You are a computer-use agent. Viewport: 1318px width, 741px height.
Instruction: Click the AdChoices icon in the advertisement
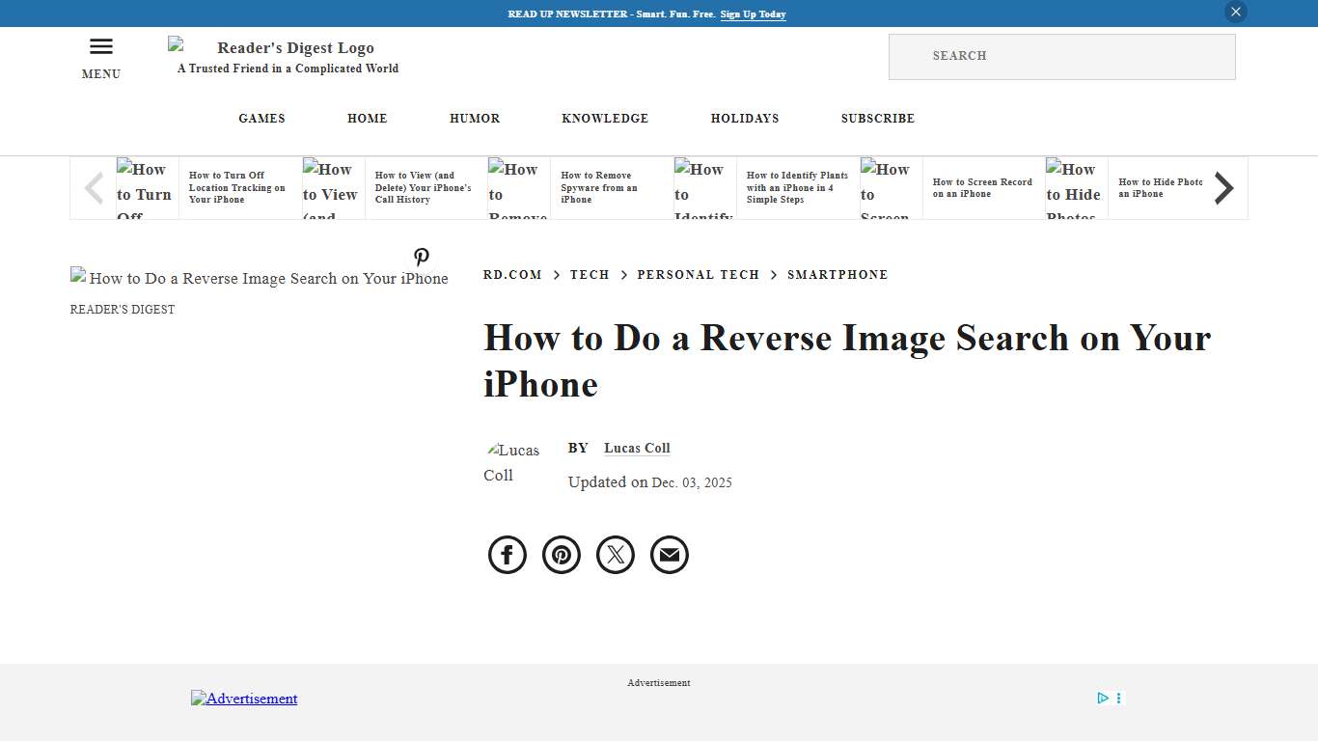coord(1103,698)
